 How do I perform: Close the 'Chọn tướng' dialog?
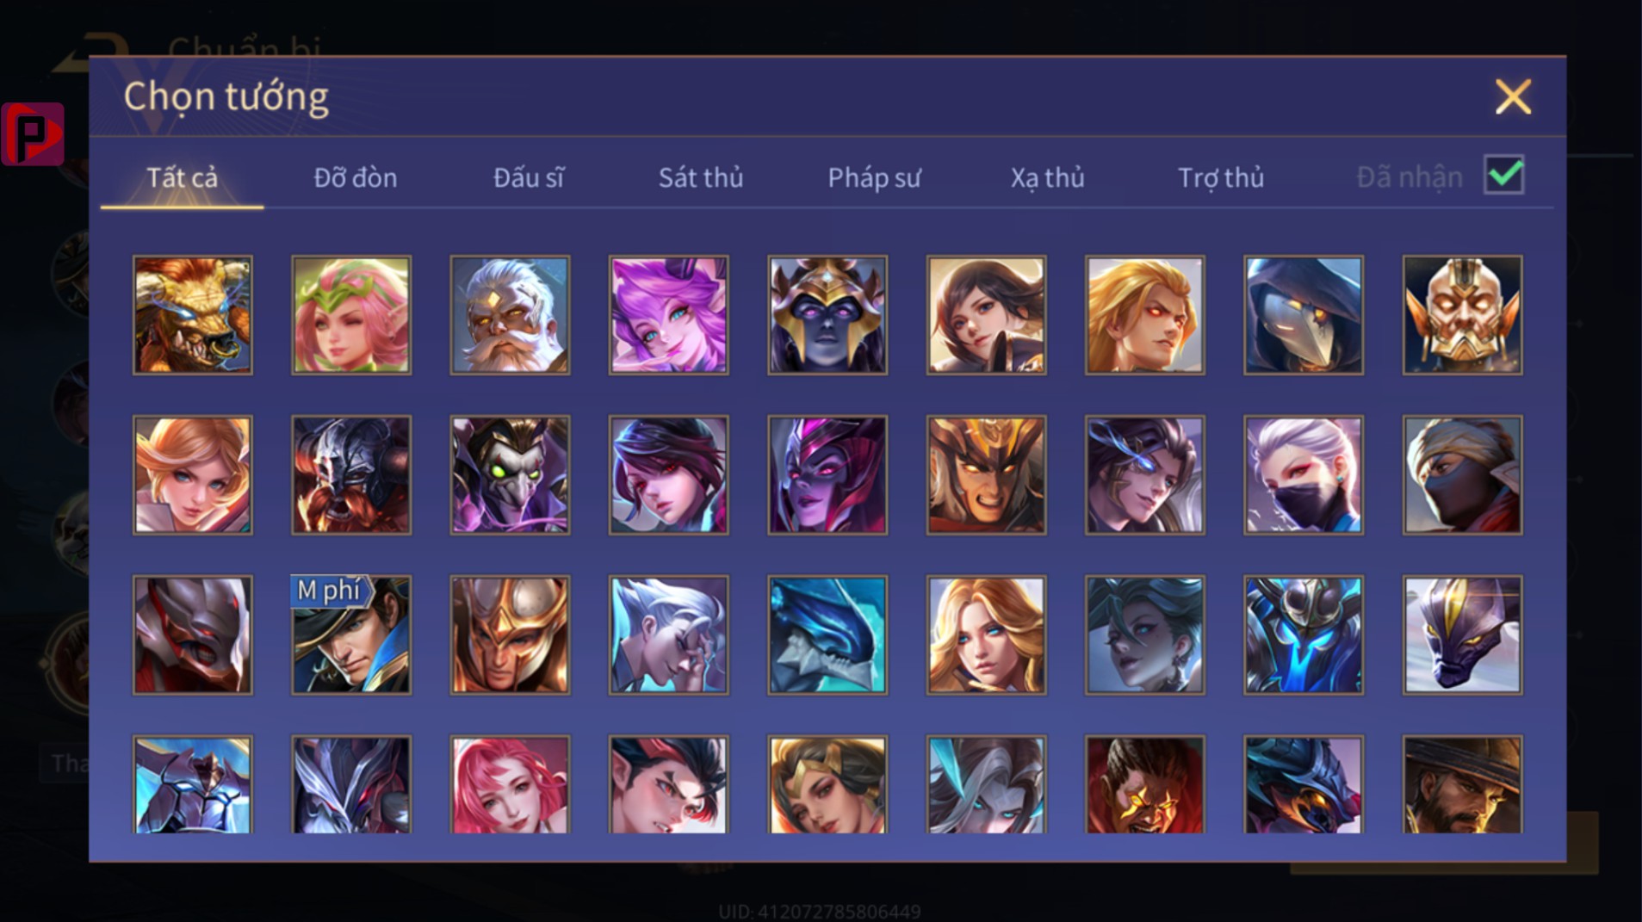pyautogui.click(x=1513, y=96)
